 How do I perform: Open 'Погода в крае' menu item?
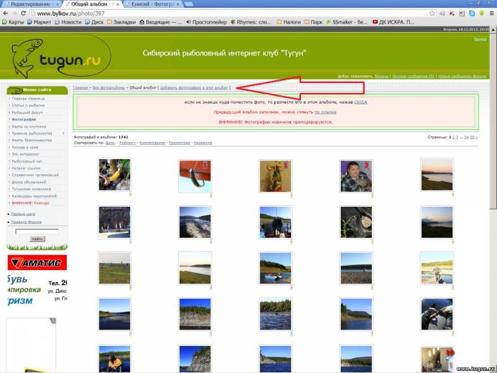point(25,147)
